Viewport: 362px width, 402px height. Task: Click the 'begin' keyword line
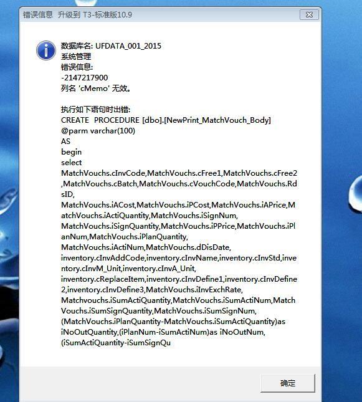71,152
